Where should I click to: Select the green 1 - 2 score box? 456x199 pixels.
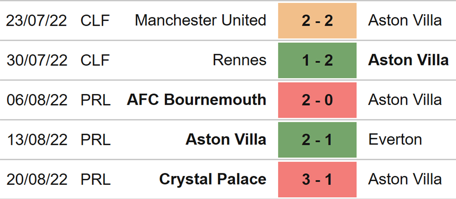click(317, 60)
